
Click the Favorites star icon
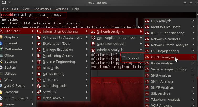pyautogui.click(x=2, y=92)
